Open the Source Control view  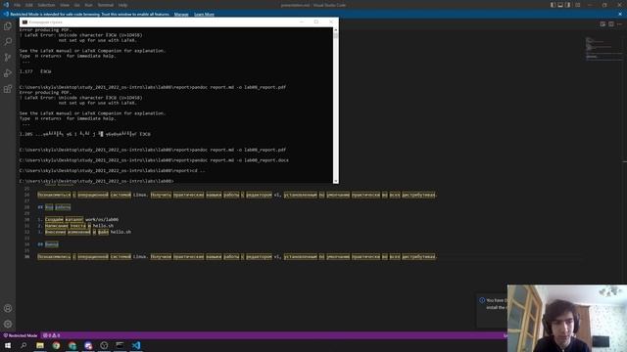8,58
